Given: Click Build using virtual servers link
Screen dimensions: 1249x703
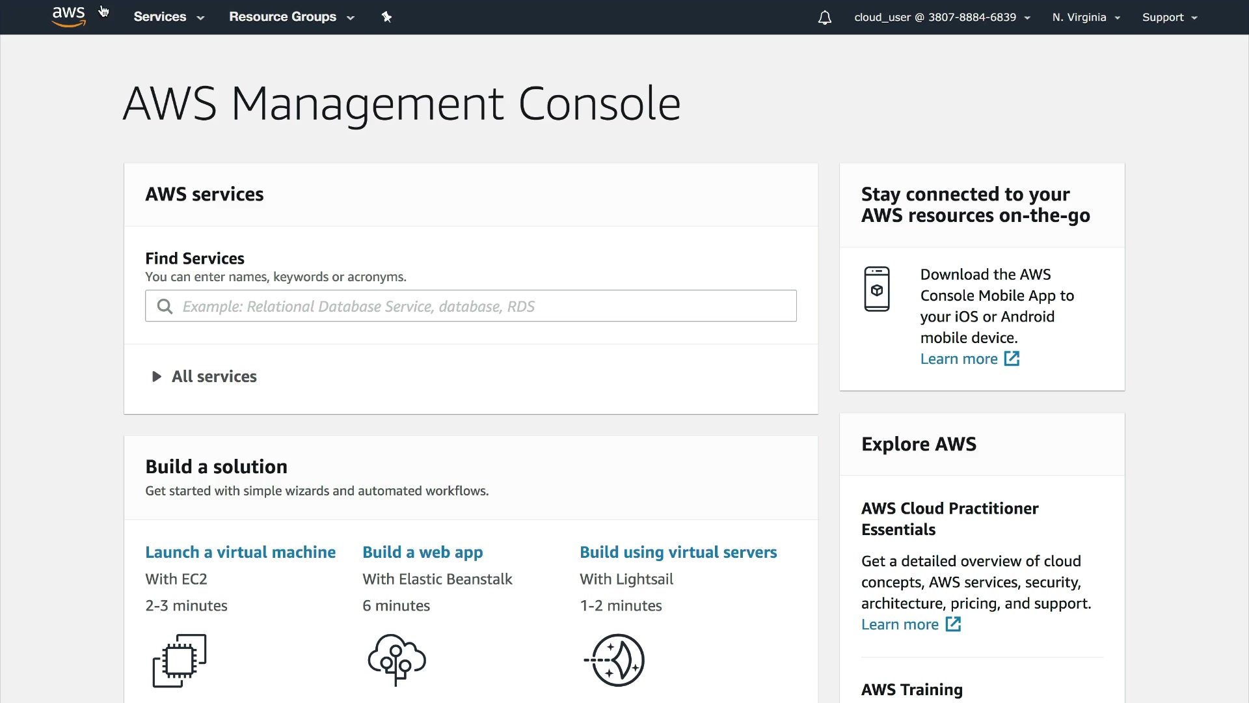Looking at the screenshot, I should (x=678, y=552).
